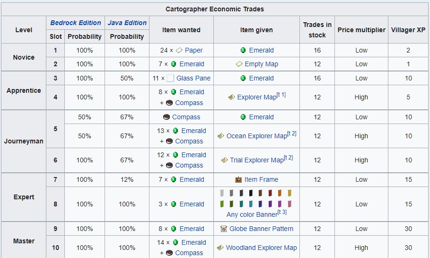Click the black banner icon
Viewport: 430px width, 258px height.
point(251,193)
